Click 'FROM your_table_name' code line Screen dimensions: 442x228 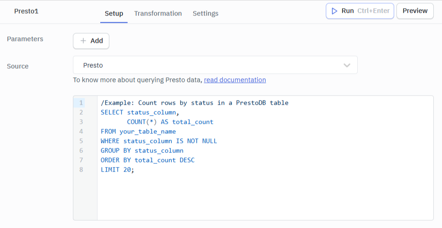(x=138, y=132)
